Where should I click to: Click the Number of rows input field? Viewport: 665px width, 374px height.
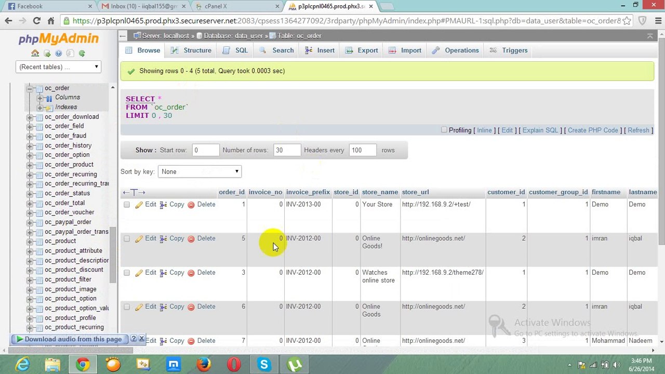(287, 150)
